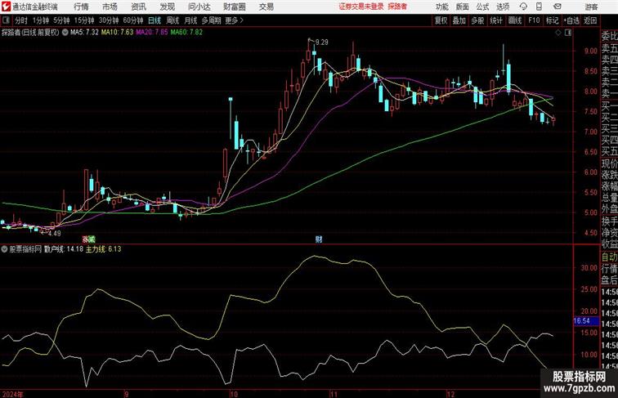Click the 11 month marker on time axis

pos(334,394)
